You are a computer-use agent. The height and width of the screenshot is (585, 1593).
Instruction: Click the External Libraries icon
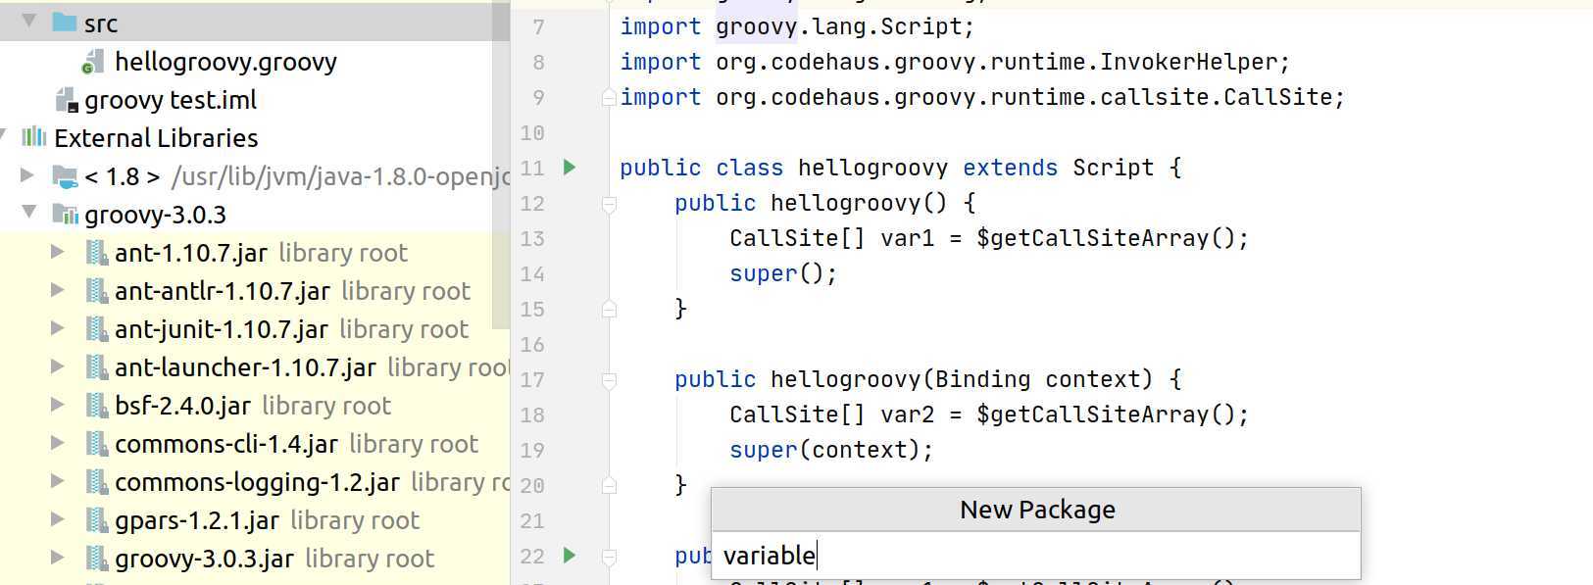point(34,137)
